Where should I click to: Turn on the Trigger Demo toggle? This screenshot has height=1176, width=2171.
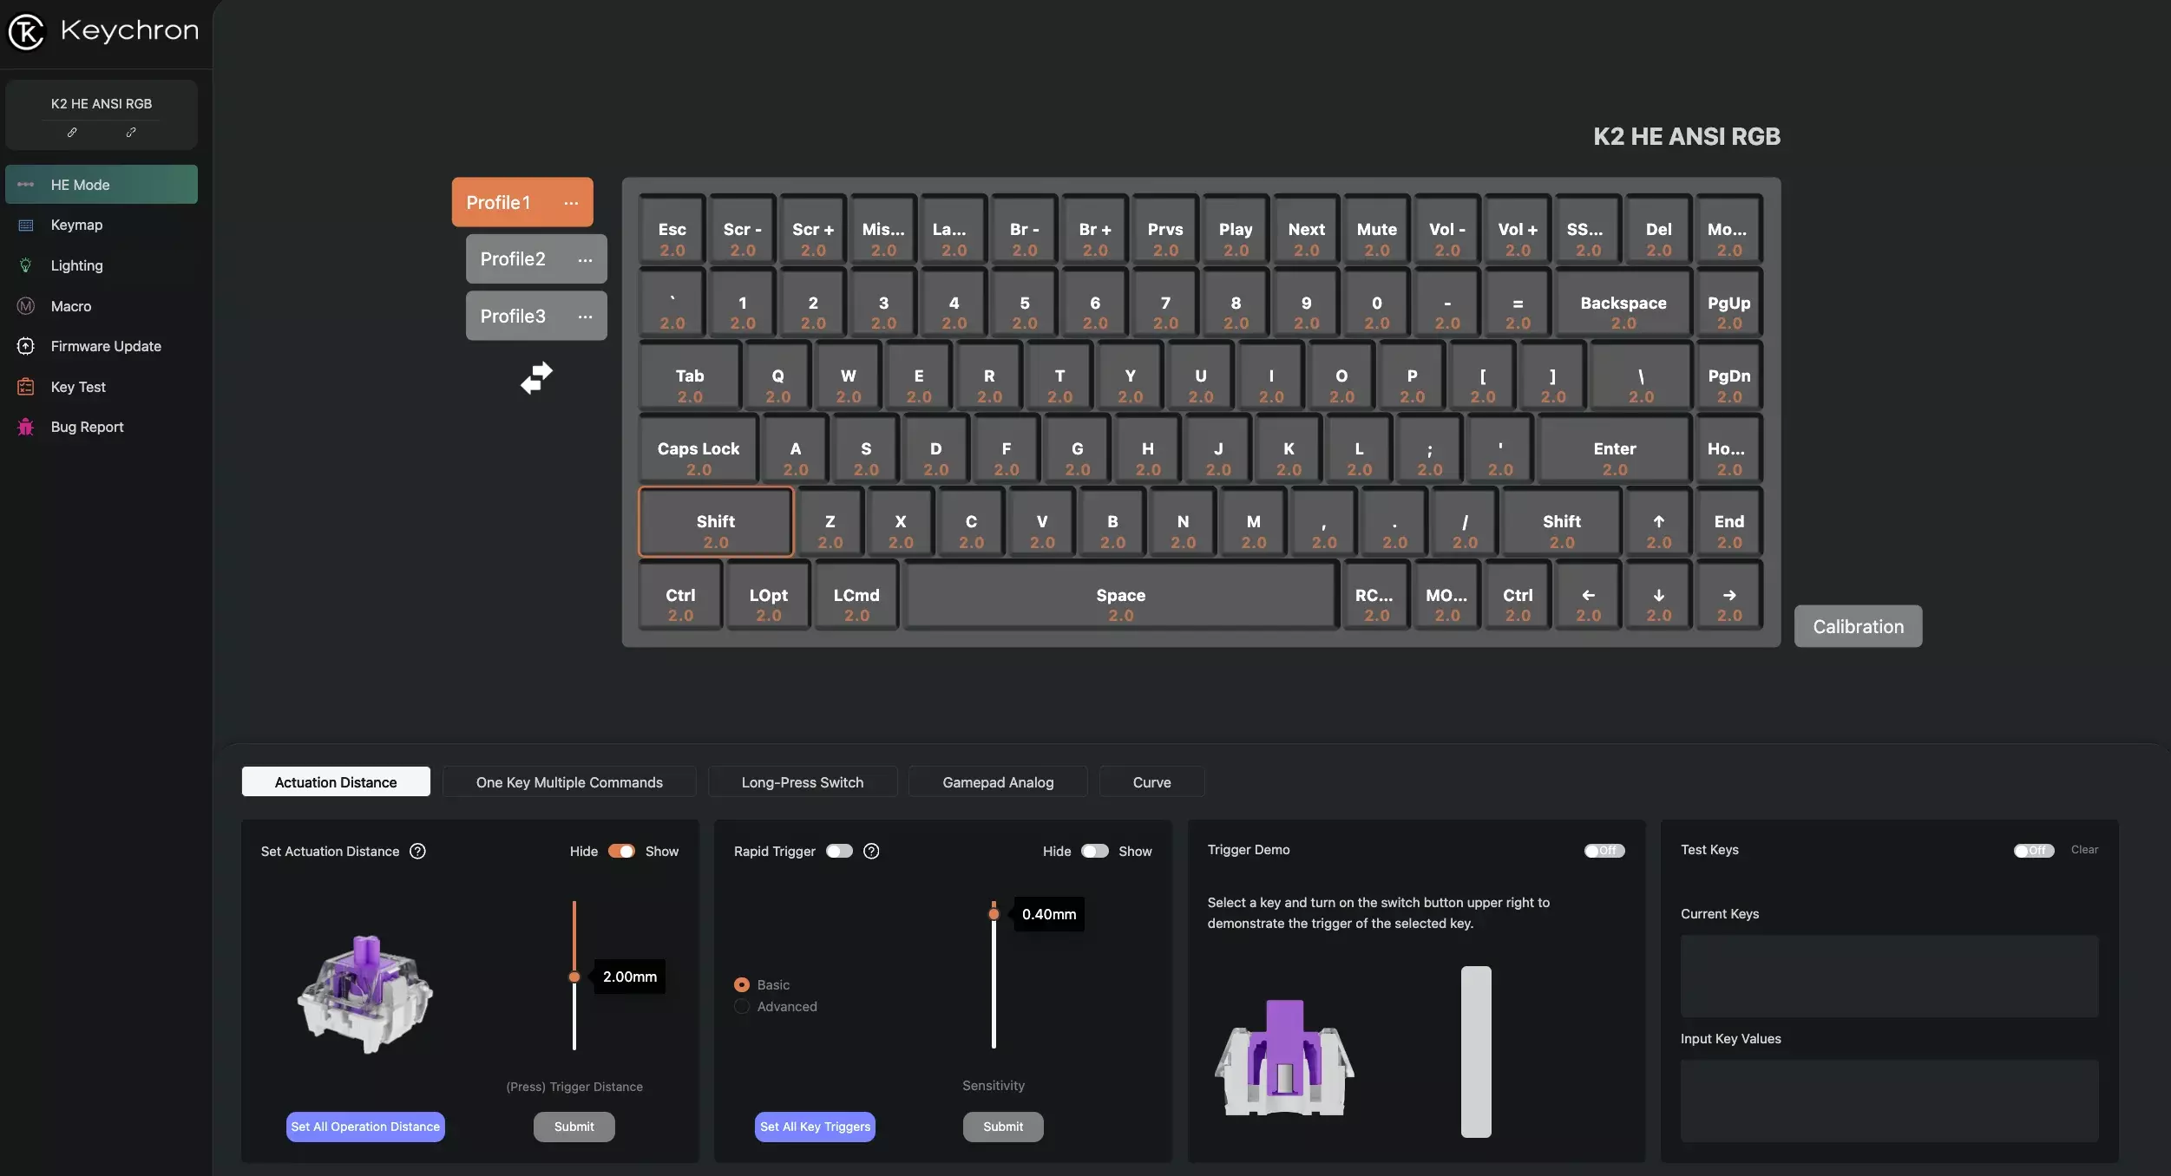click(1604, 851)
